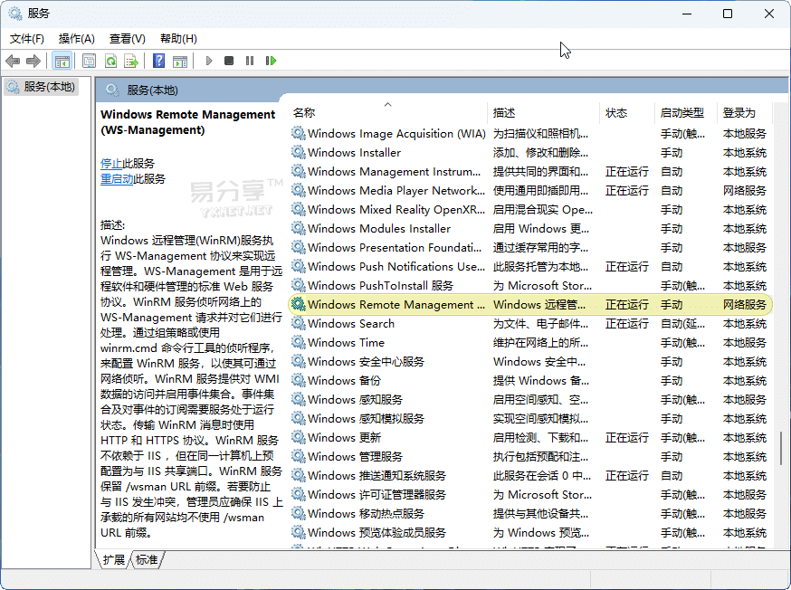
Task: Open the 操作(A) menu
Action: [77, 39]
